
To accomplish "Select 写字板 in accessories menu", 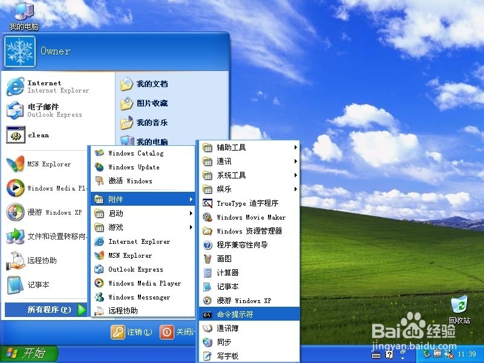I will click(x=249, y=356).
